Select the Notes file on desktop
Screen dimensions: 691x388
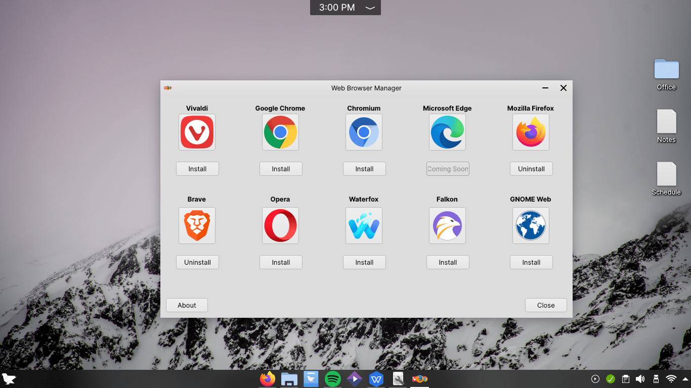pyautogui.click(x=666, y=126)
